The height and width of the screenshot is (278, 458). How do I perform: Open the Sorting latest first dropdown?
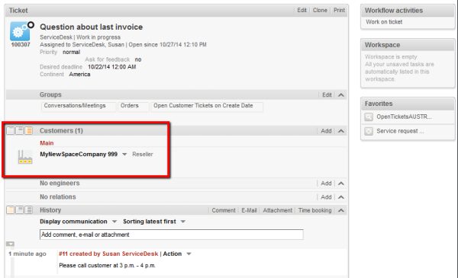(183, 222)
